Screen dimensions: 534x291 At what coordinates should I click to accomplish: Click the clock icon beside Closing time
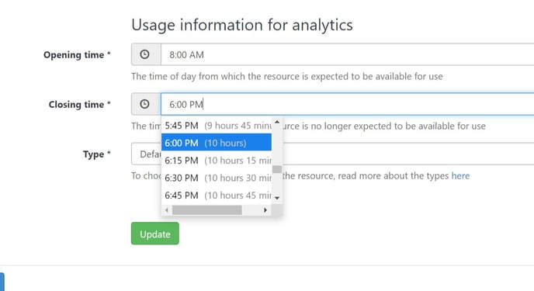point(144,104)
